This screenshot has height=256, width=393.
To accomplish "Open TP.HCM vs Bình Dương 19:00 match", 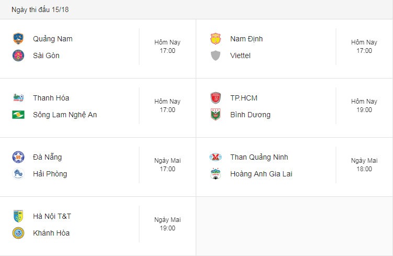I will tap(295, 108).
